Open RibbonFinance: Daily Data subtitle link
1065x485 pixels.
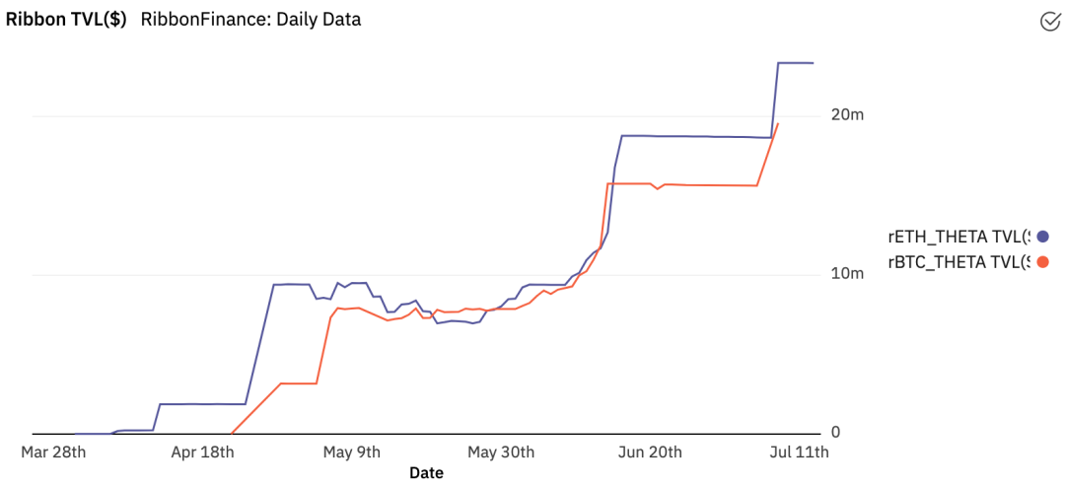click(250, 20)
